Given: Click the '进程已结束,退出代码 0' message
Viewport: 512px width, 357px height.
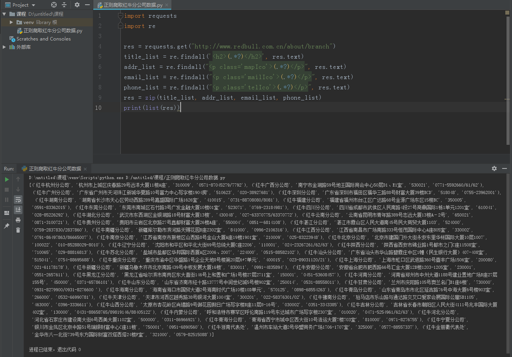Looking at the screenshot, I should pos(55,350).
